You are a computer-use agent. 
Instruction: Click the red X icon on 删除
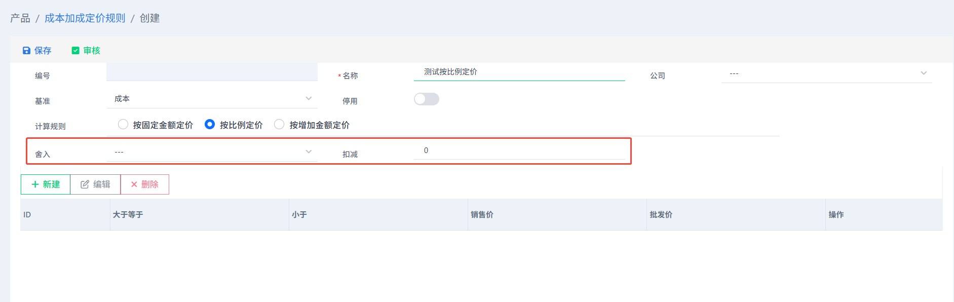tap(134, 184)
